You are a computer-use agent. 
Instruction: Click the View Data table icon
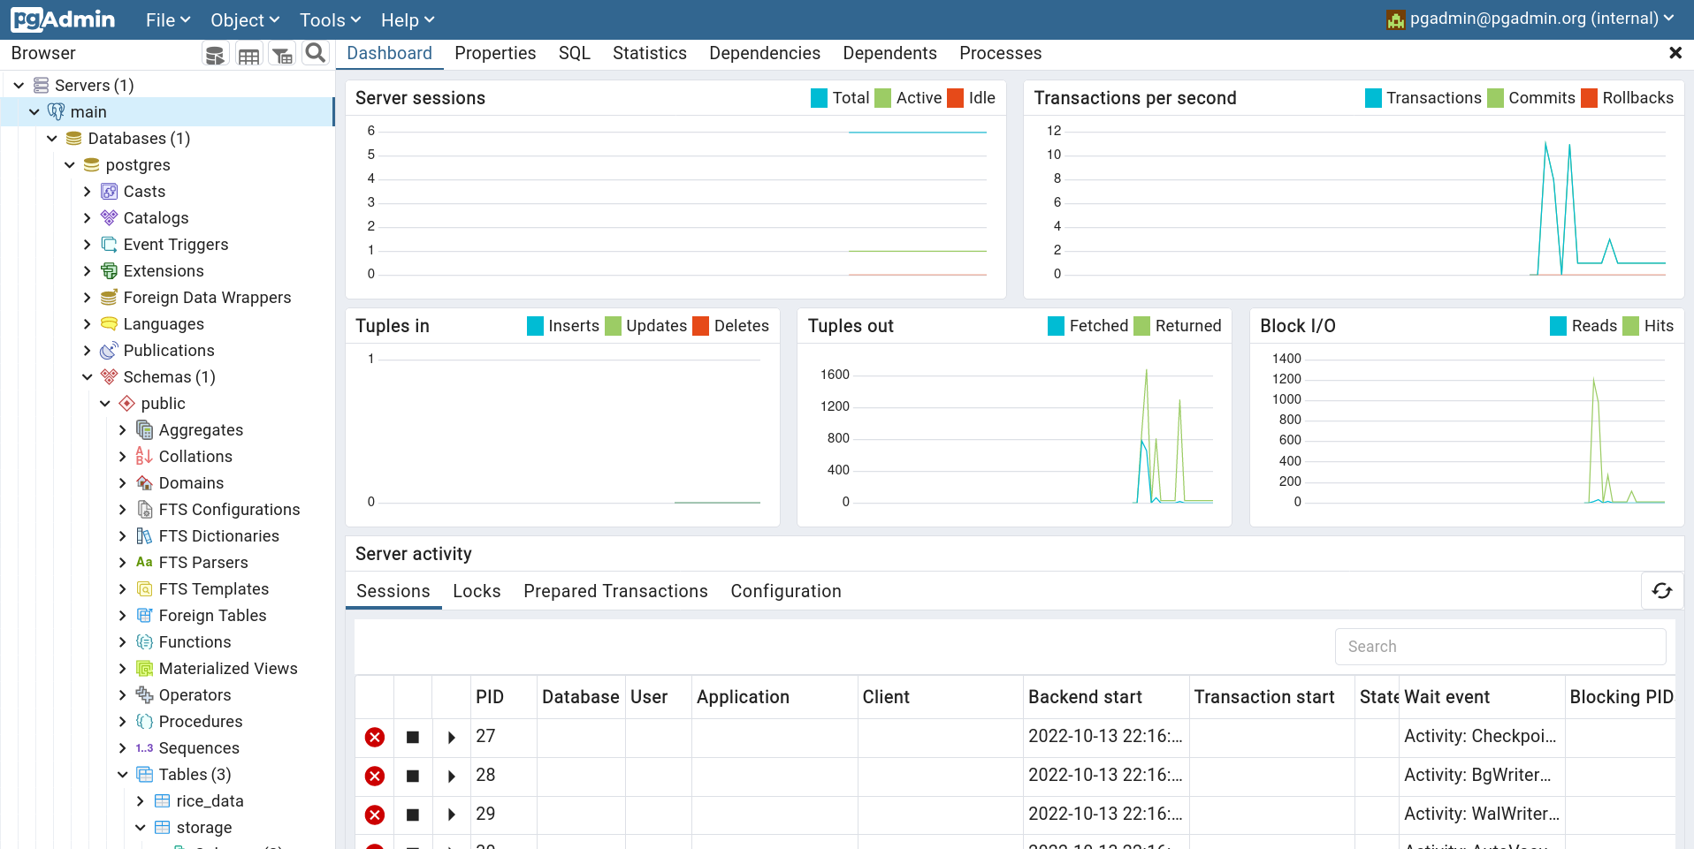click(x=249, y=55)
